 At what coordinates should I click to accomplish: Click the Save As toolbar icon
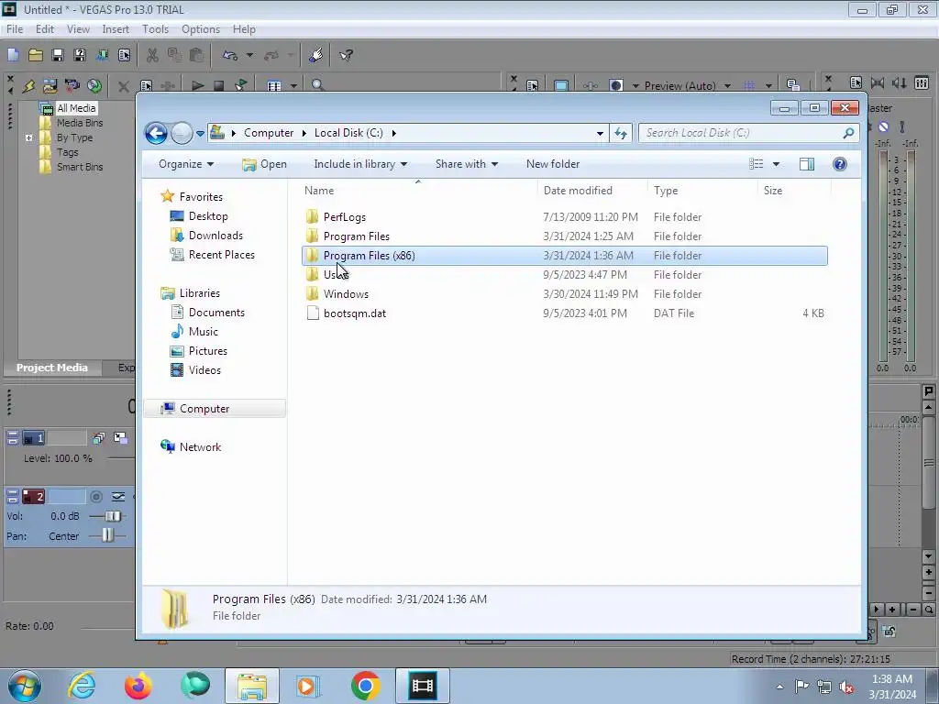pos(79,55)
